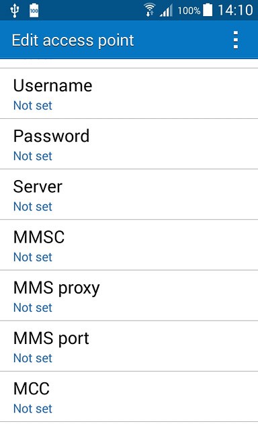This screenshot has width=258, height=430.
Task: Tap the Edit access point title
Action: [73, 40]
